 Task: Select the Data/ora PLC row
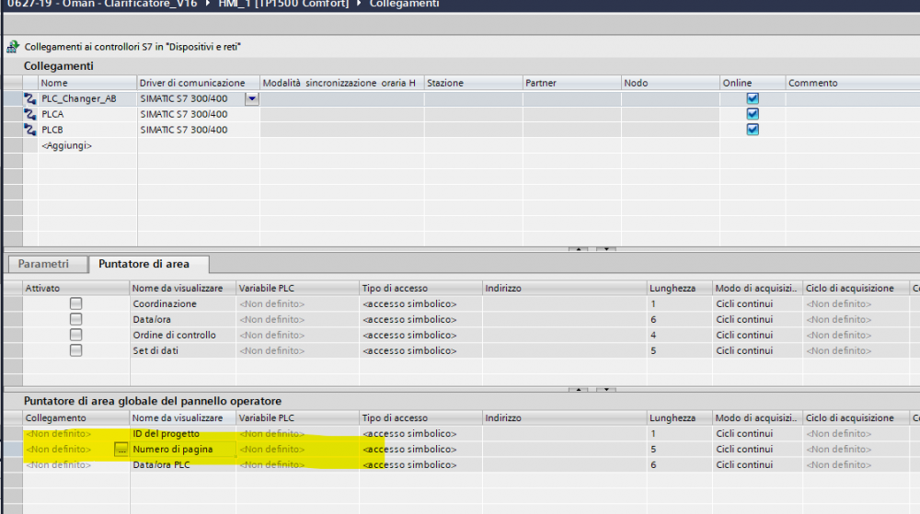coord(161,464)
